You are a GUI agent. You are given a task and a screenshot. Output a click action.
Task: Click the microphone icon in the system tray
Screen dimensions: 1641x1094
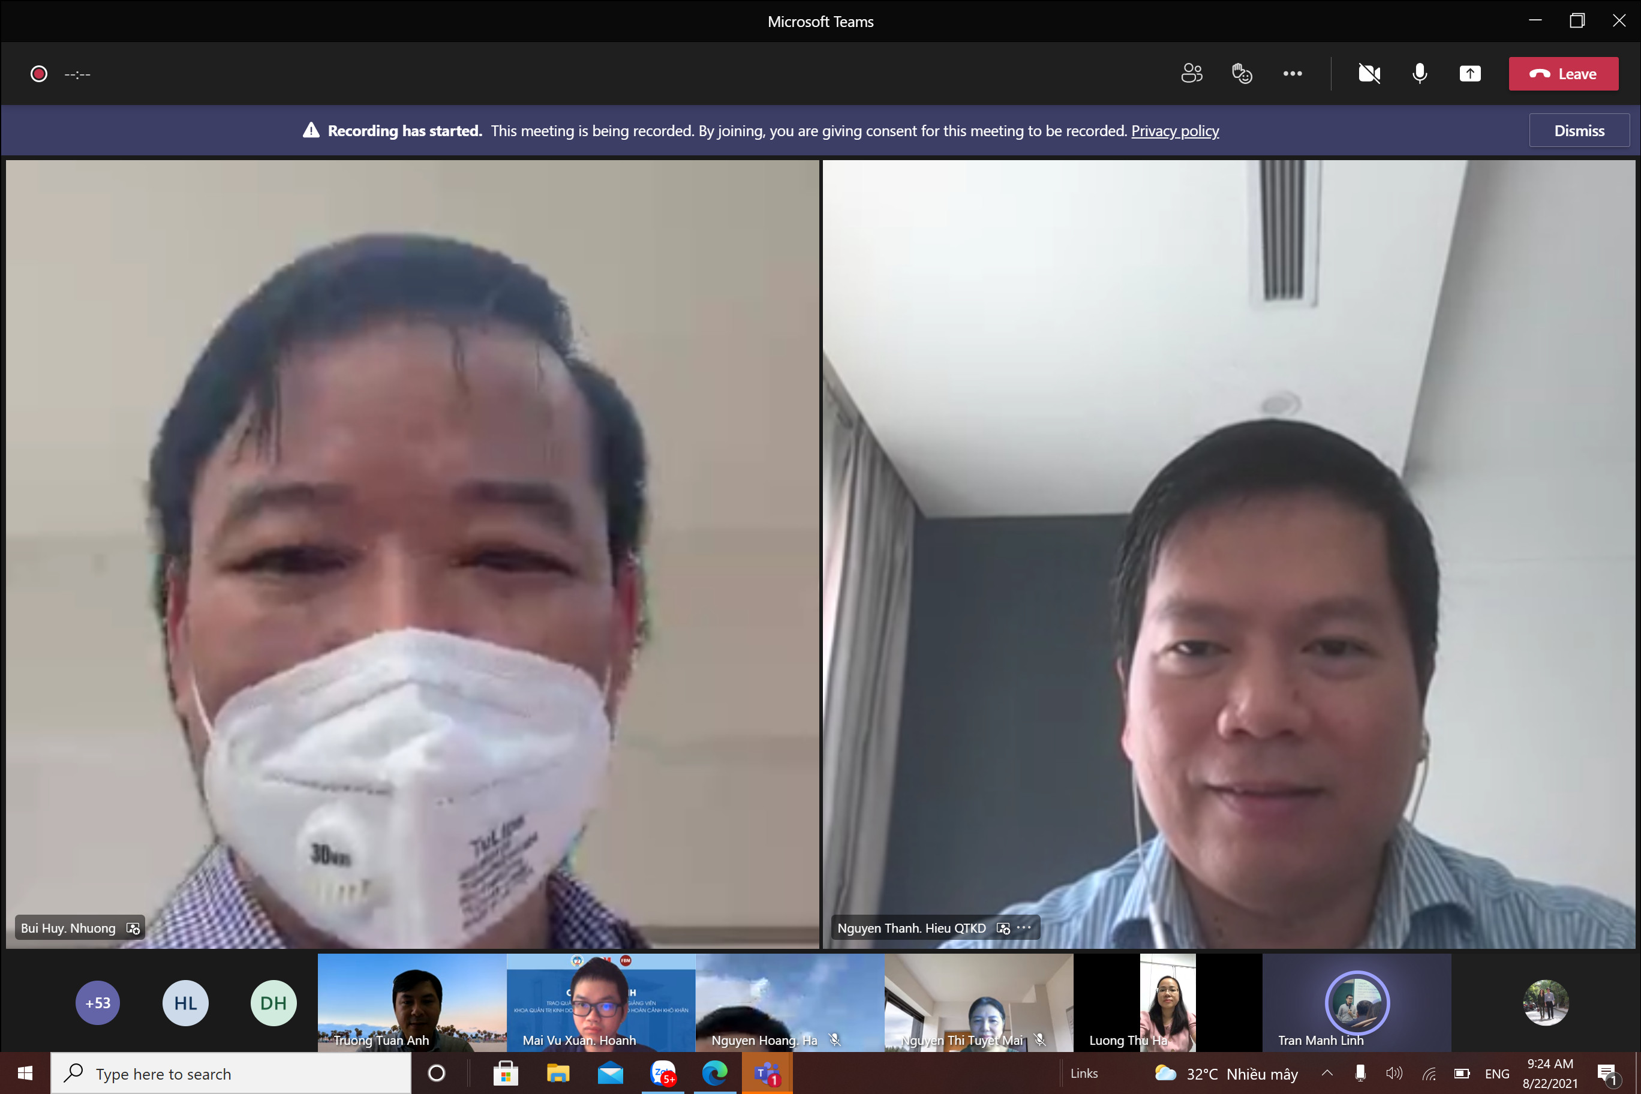pyautogui.click(x=1360, y=1073)
